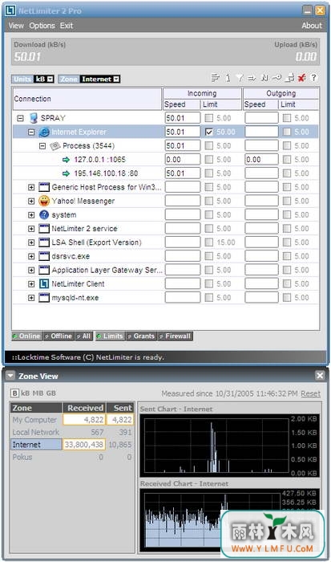Screen dimensions: 331x562
Task: Click the Internet Explorer logo icon
Action: 43,132
